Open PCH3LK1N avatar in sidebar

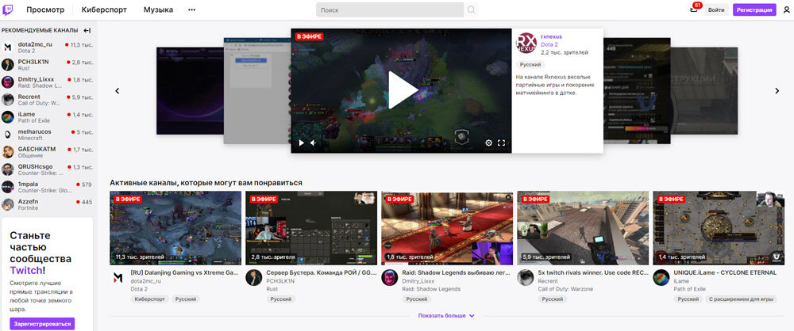pos(8,65)
